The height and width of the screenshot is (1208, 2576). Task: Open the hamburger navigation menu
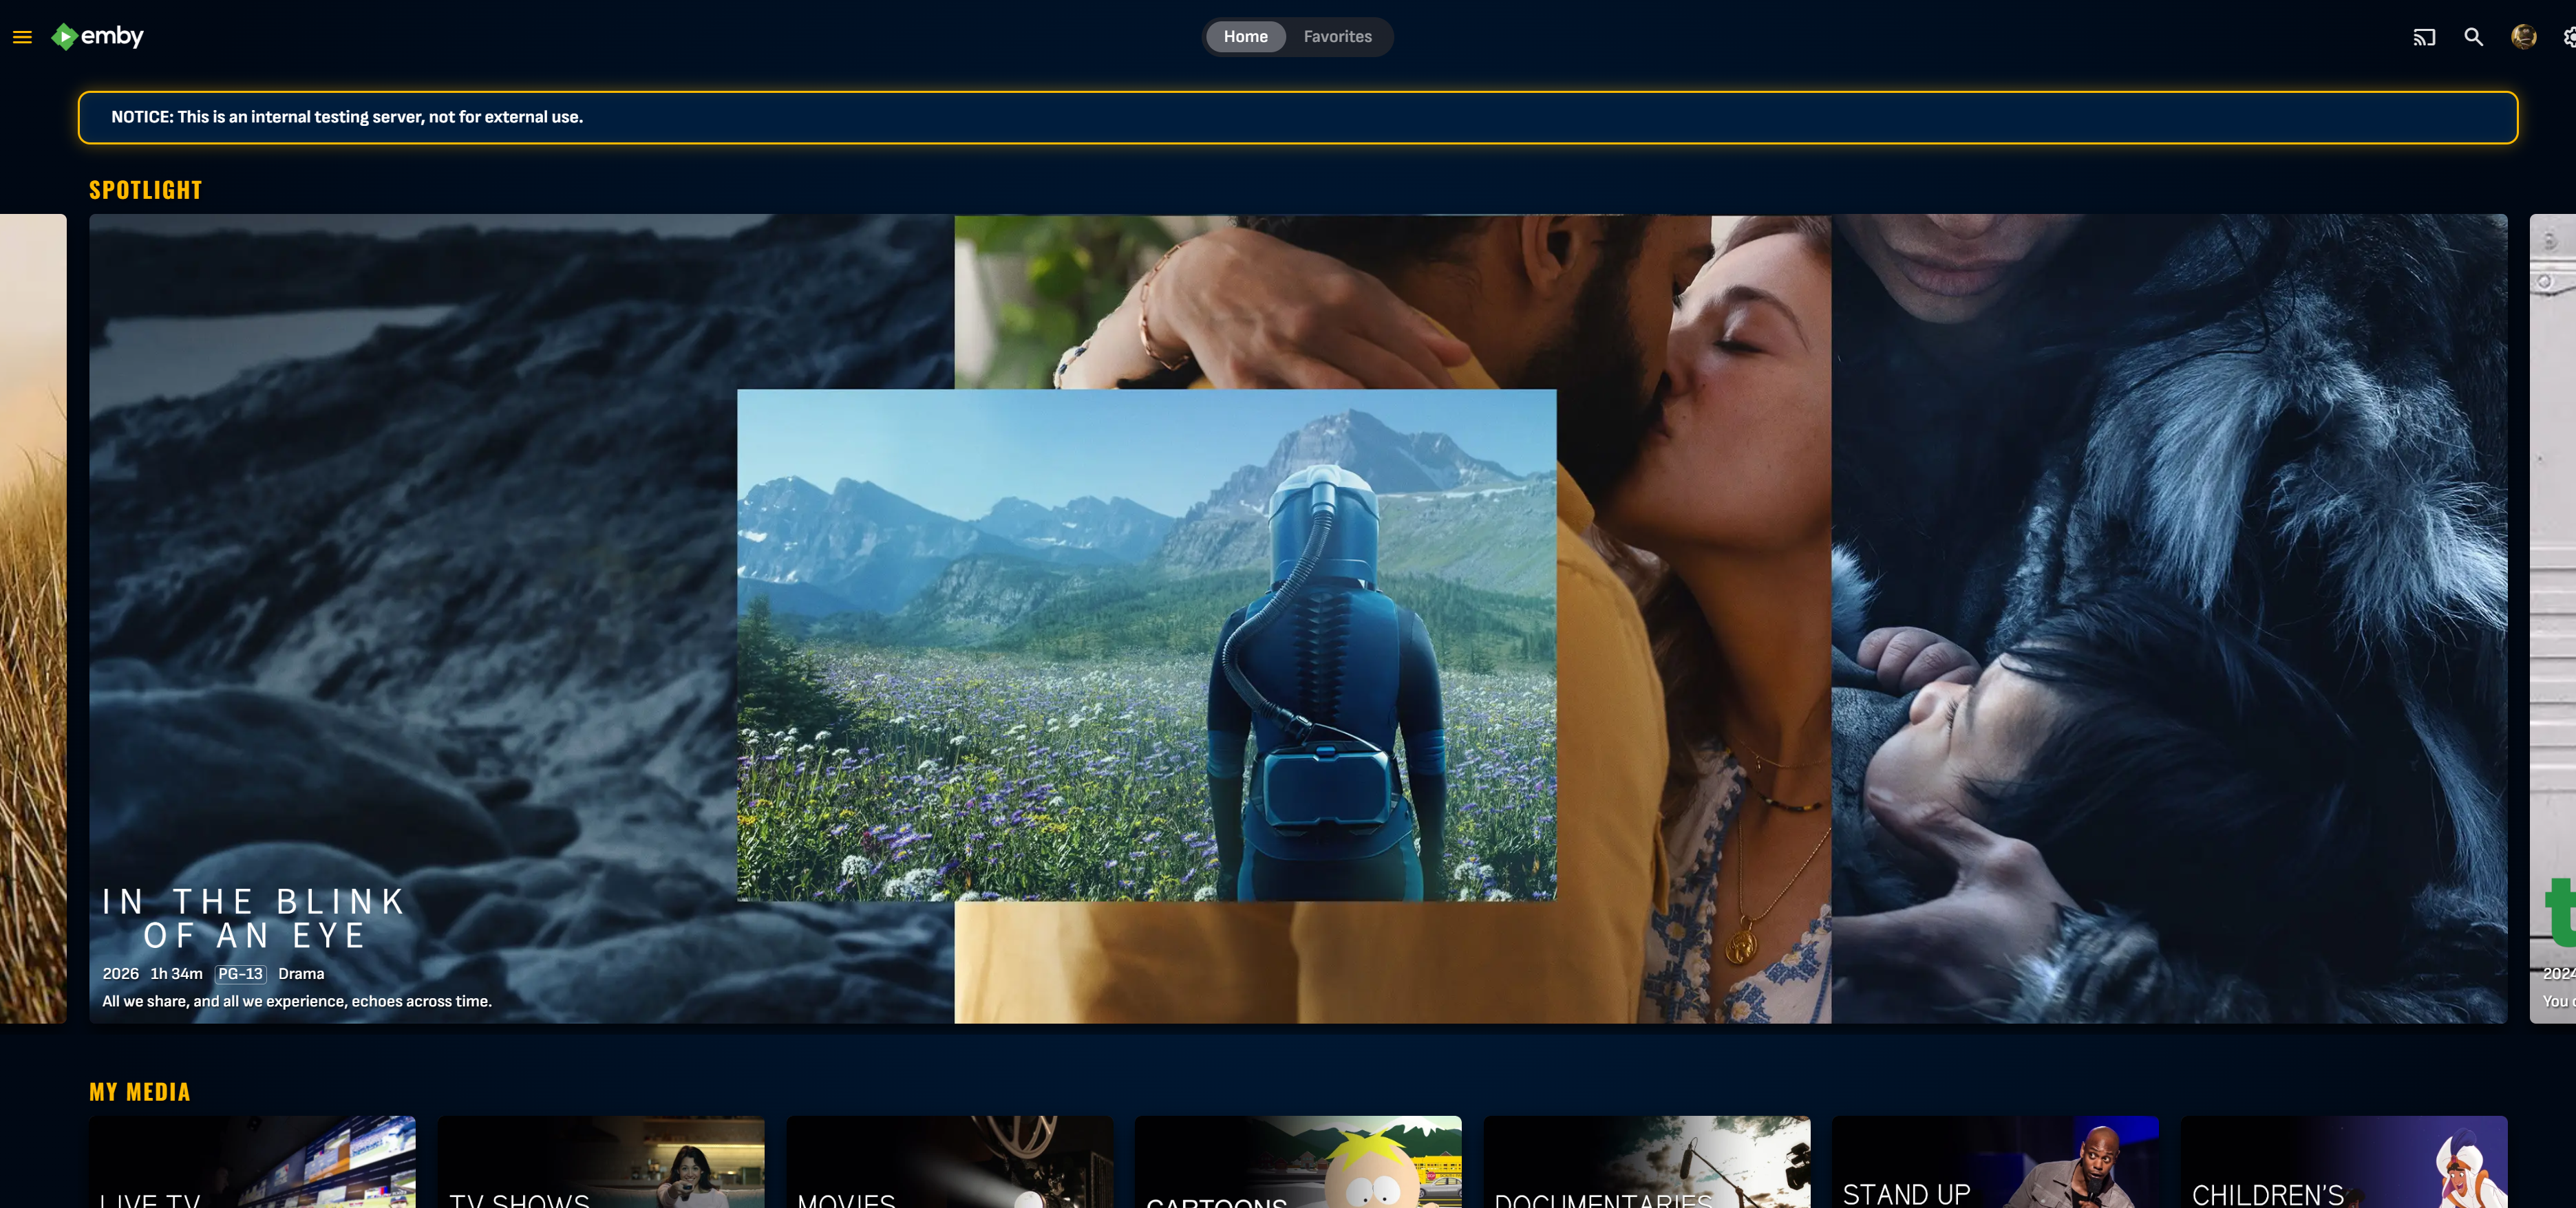tap(22, 37)
